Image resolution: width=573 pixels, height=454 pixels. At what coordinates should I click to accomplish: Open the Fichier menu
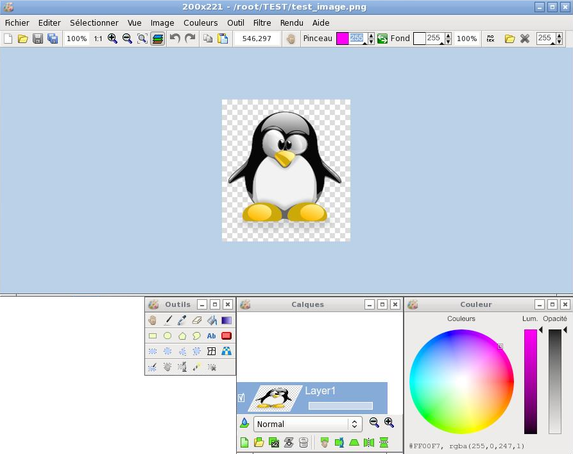click(x=17, y=22)
